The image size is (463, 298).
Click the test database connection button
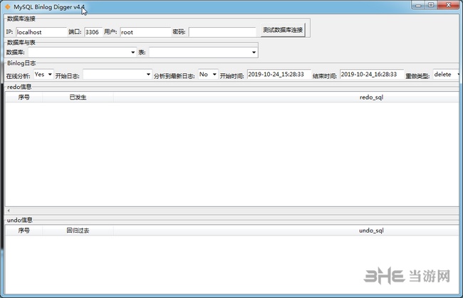283,30
